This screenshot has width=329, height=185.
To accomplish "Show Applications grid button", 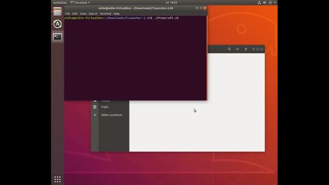I will [58, 179].
